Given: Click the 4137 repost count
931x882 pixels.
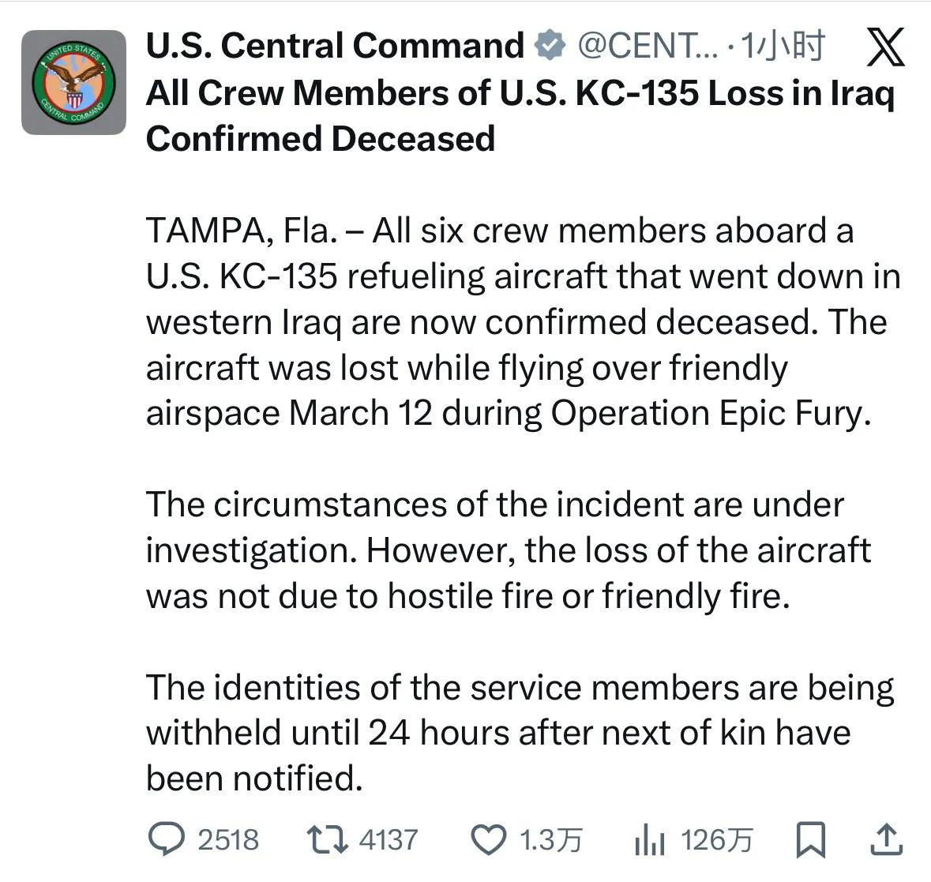Looking at the screenshot, I should pyautogui.click(x=388, y=839).
